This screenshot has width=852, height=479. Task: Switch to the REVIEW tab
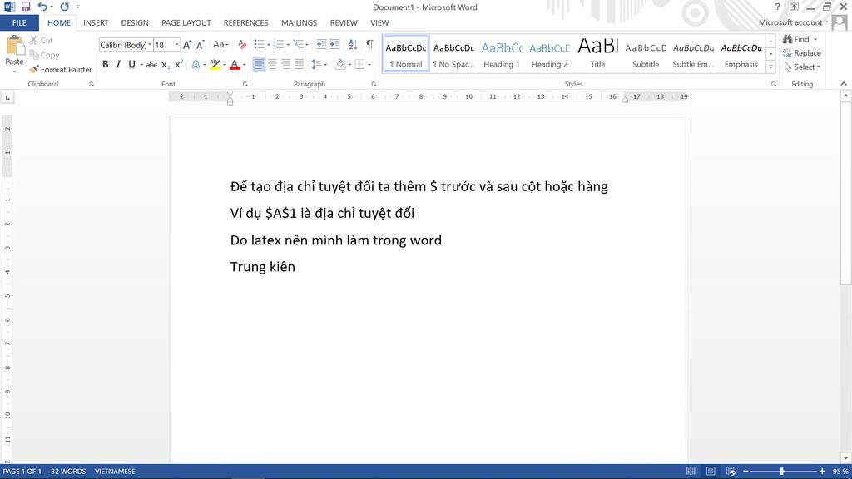pyautogui.click(x=344, y=22)
